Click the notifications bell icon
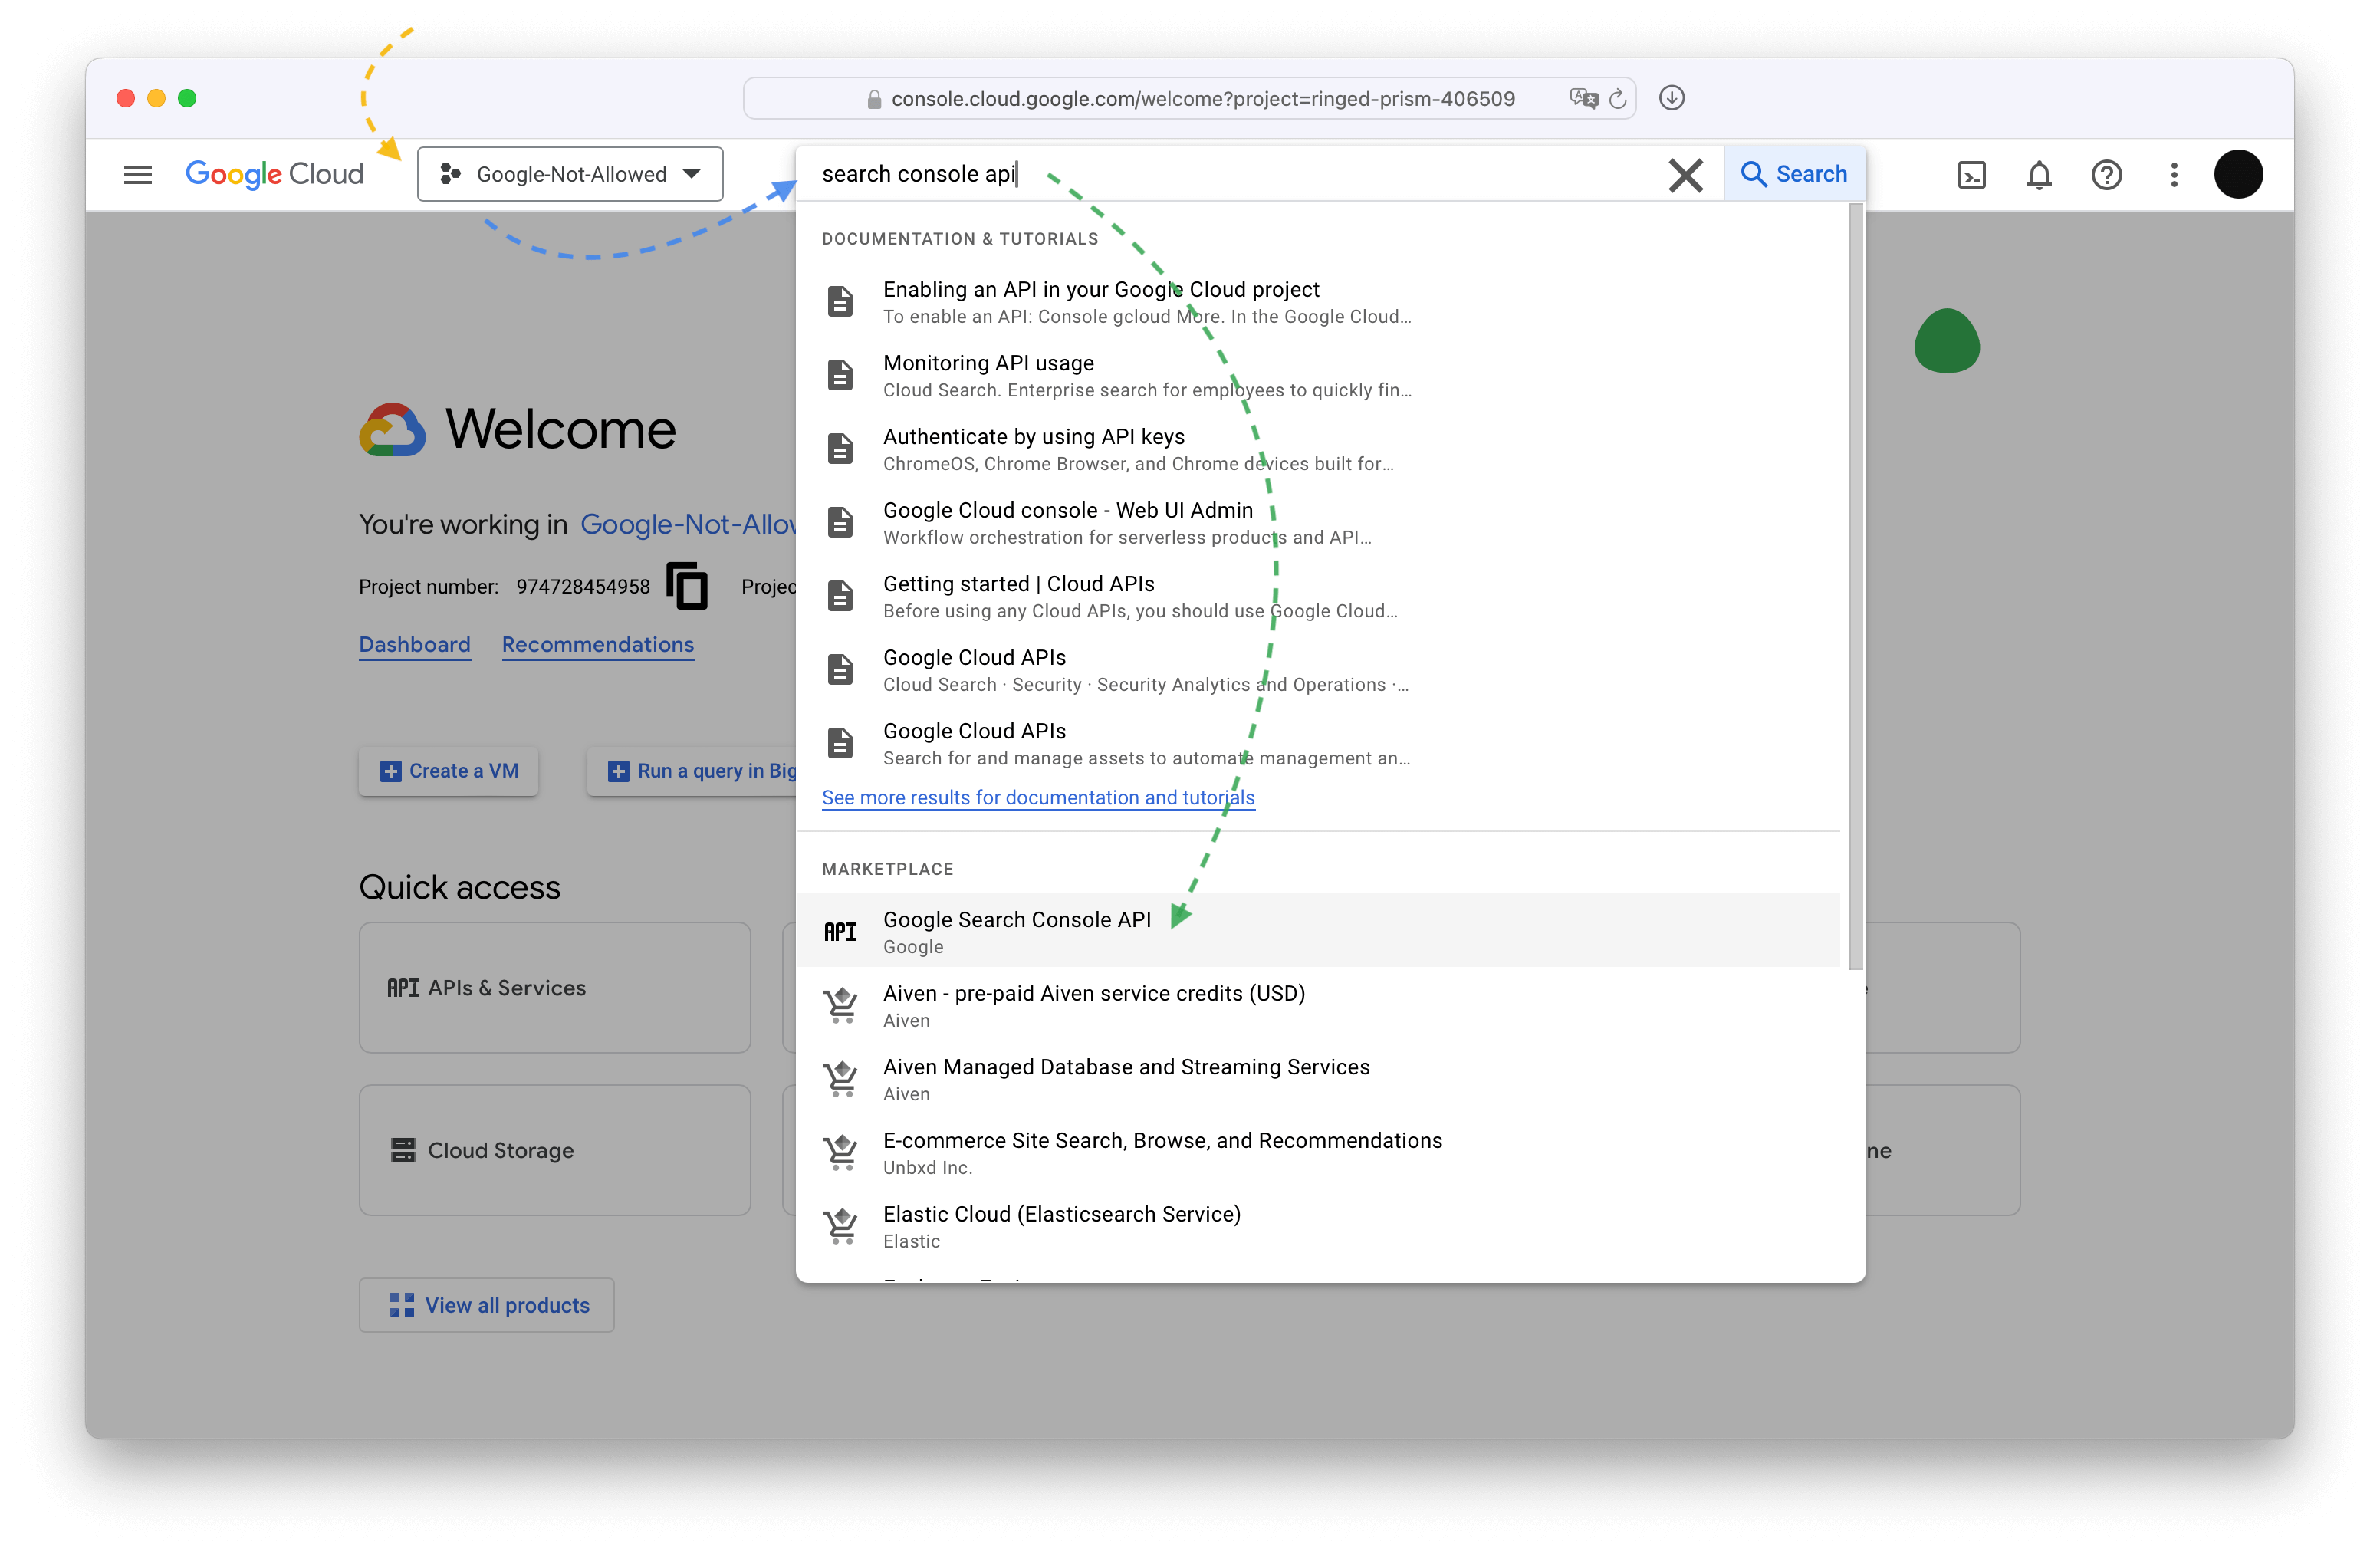Viewport: 2380px width, 1552px height. click(x=2036, y=173)
